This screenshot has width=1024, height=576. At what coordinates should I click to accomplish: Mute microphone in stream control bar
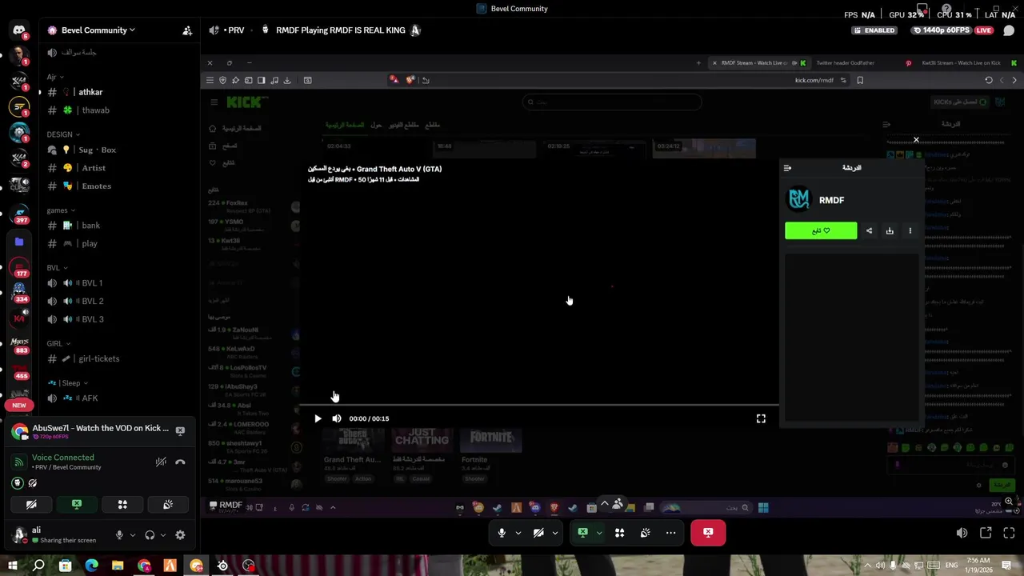[502, 533]
